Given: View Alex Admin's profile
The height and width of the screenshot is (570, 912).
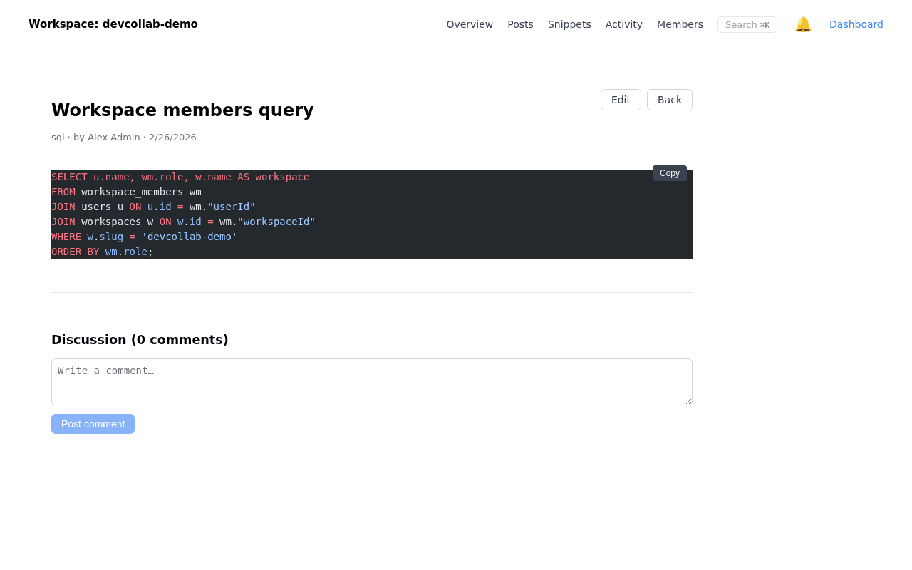Looking at the screenshot, I should point(113,136).
